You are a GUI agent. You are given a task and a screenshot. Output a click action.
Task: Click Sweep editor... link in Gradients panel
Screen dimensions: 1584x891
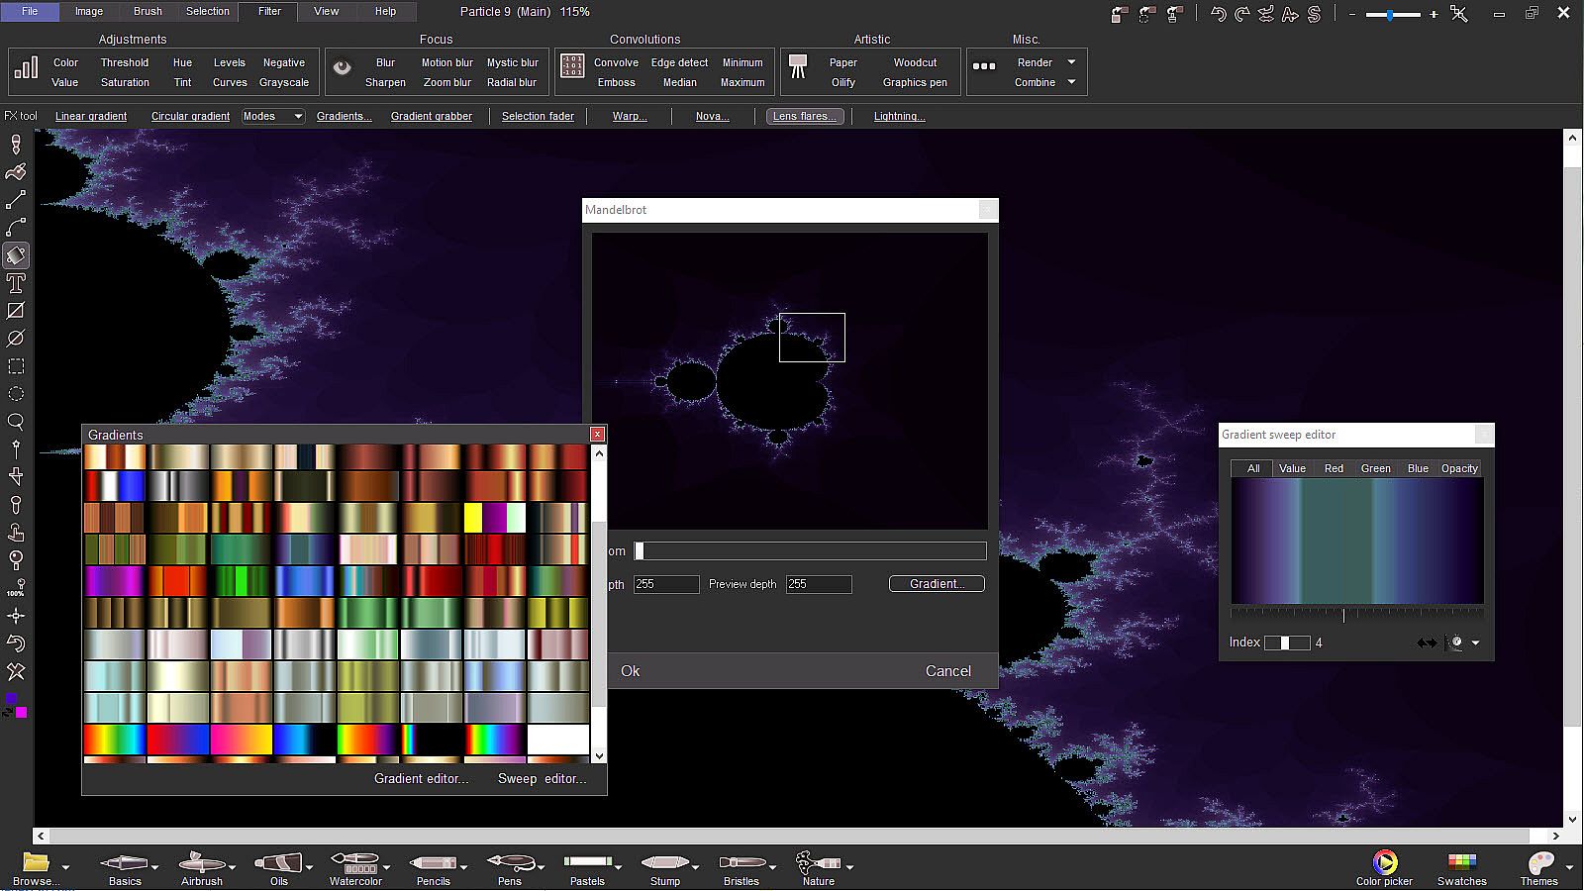pos(542,779)
